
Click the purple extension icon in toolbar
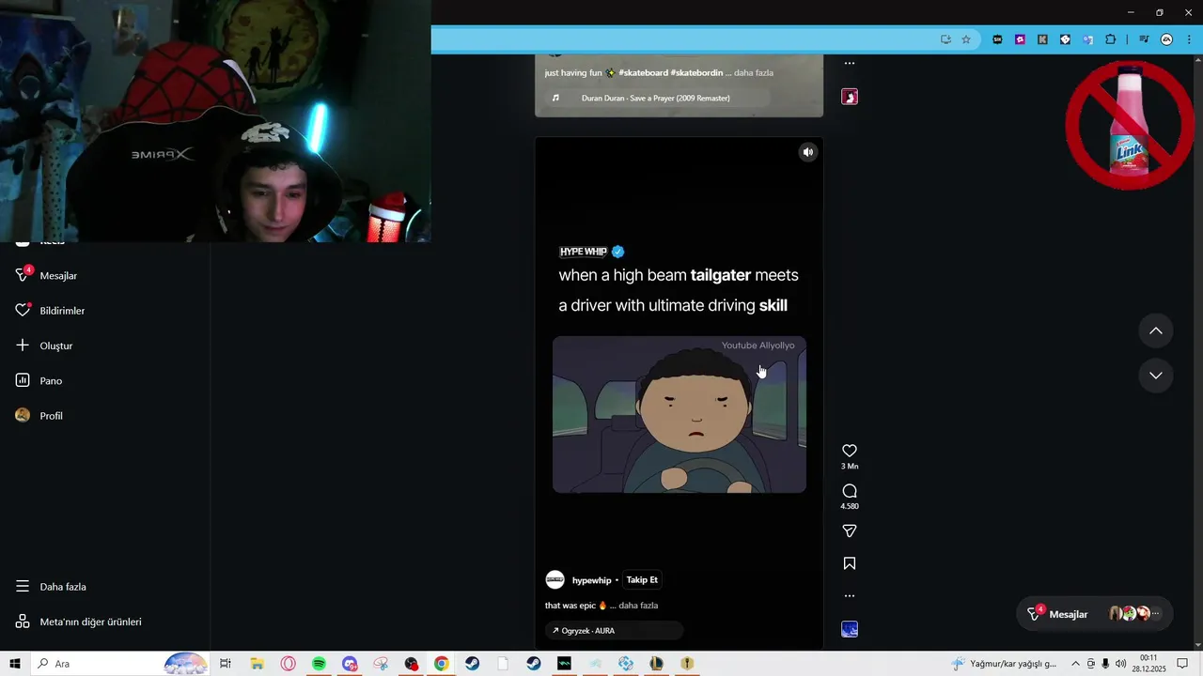point(1020,39)
